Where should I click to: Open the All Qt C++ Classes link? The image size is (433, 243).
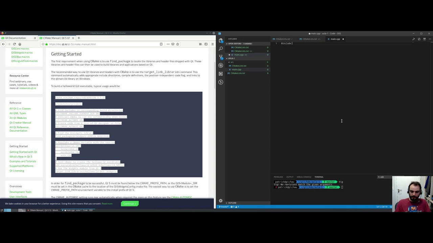pos(20,108)
